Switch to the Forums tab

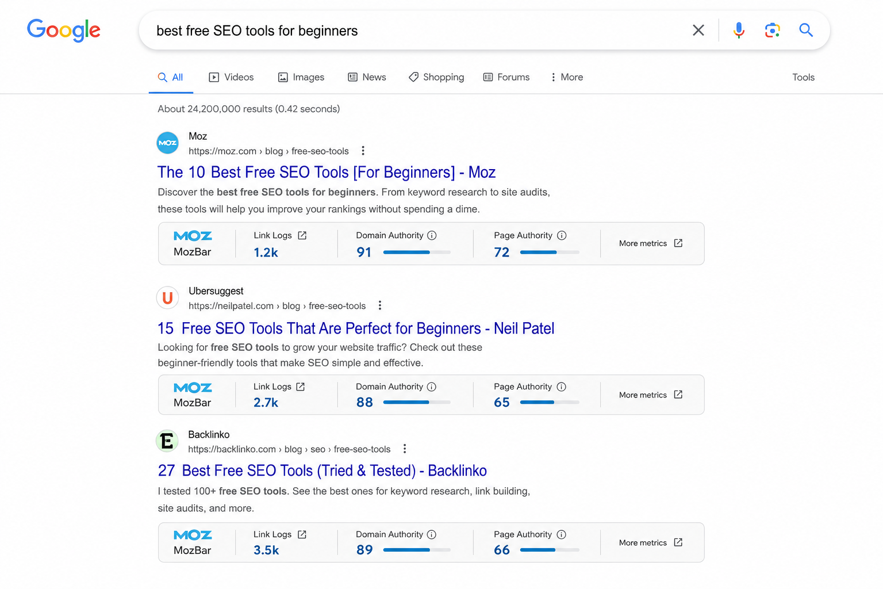(506, 77)
